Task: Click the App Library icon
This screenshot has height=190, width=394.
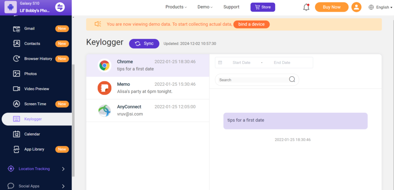Action: point(17,149)
